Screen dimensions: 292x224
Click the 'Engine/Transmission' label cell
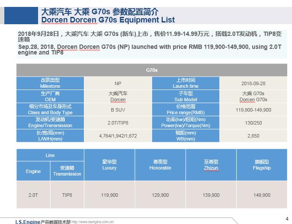(50, 123)
